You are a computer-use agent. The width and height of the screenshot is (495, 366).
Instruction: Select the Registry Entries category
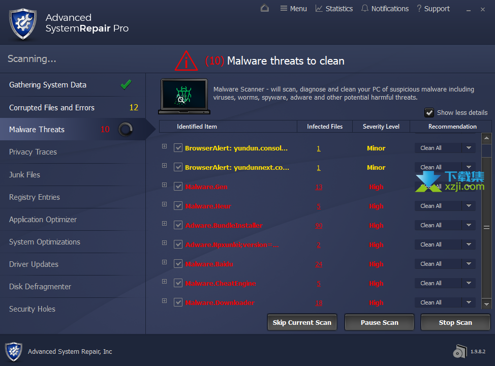click(73, 197)
